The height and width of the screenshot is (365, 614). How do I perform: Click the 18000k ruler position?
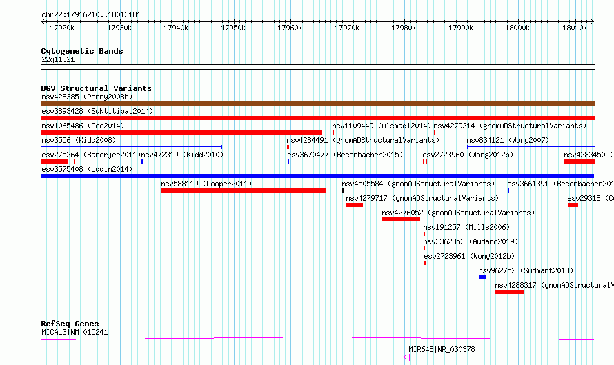click(517, 28)
